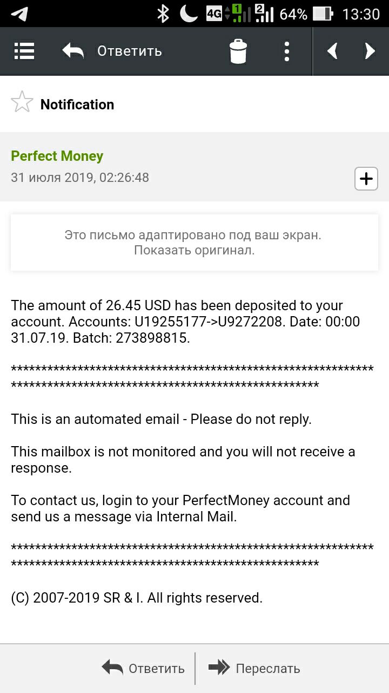Tap the Notification subject title
This screenshot has width=389, height=693.
pos(77,104)
